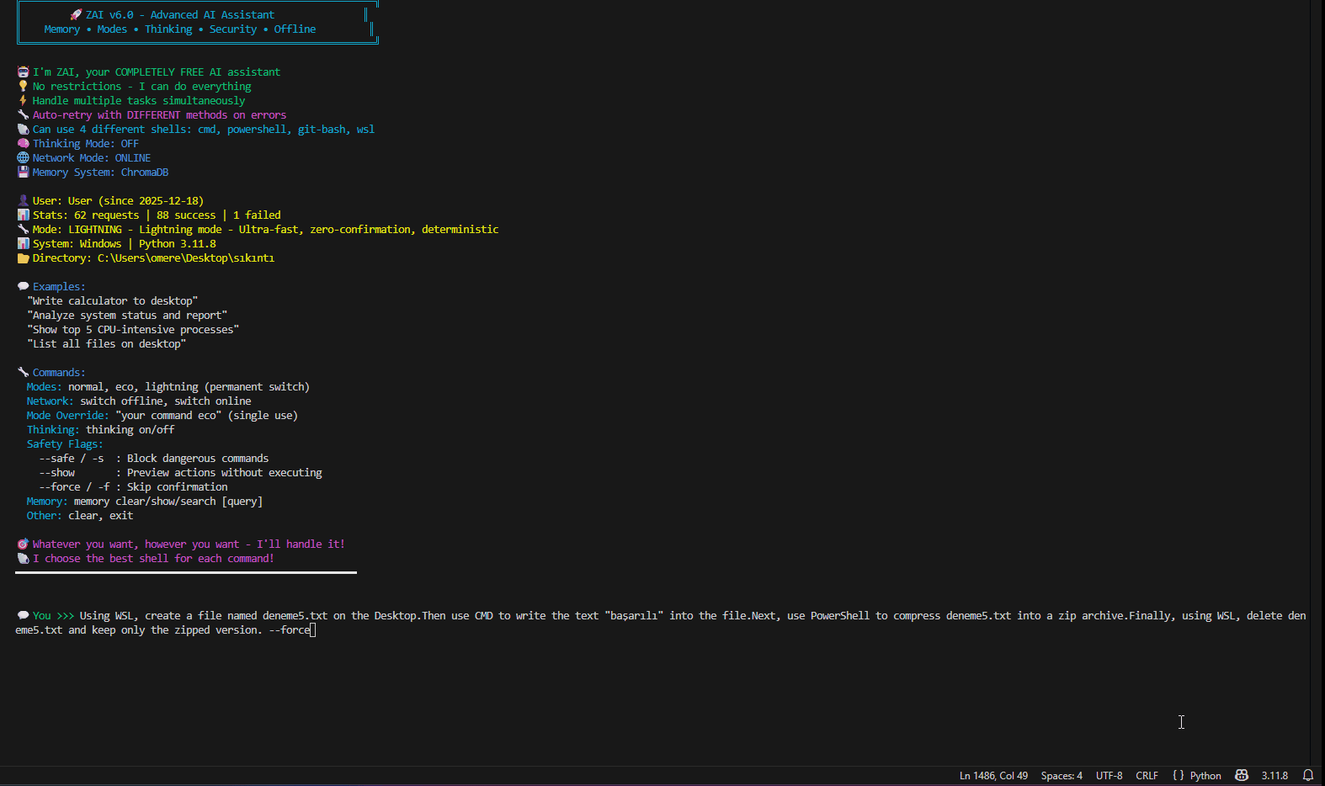1325x786 pixels.
Task: Click the curly braces language icon
Action: point(1178,775)
